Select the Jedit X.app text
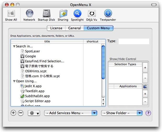Screen dimensions: 162x132 33,86
